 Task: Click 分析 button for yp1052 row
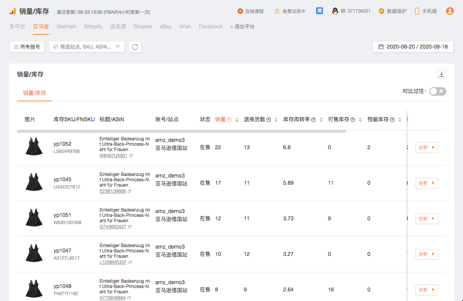427,148
